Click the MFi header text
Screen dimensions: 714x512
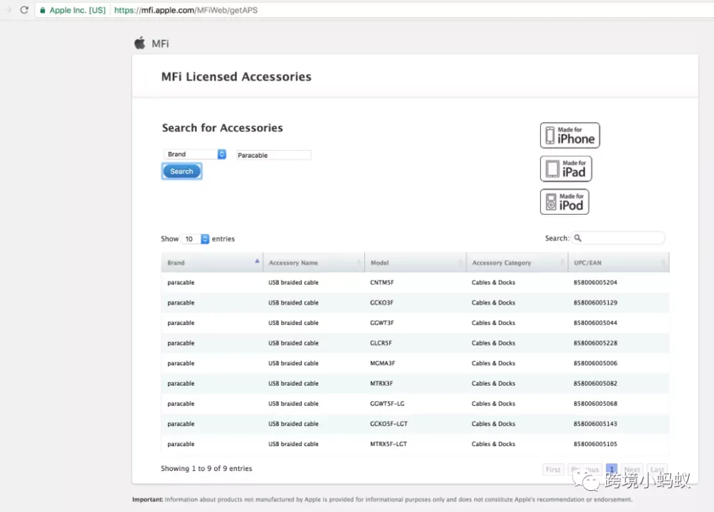160,44
